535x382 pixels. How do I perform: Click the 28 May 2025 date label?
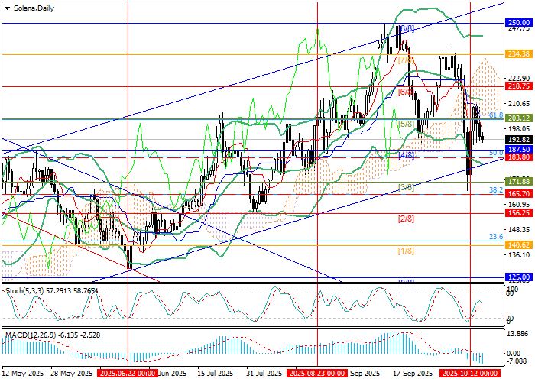[72, 374]
